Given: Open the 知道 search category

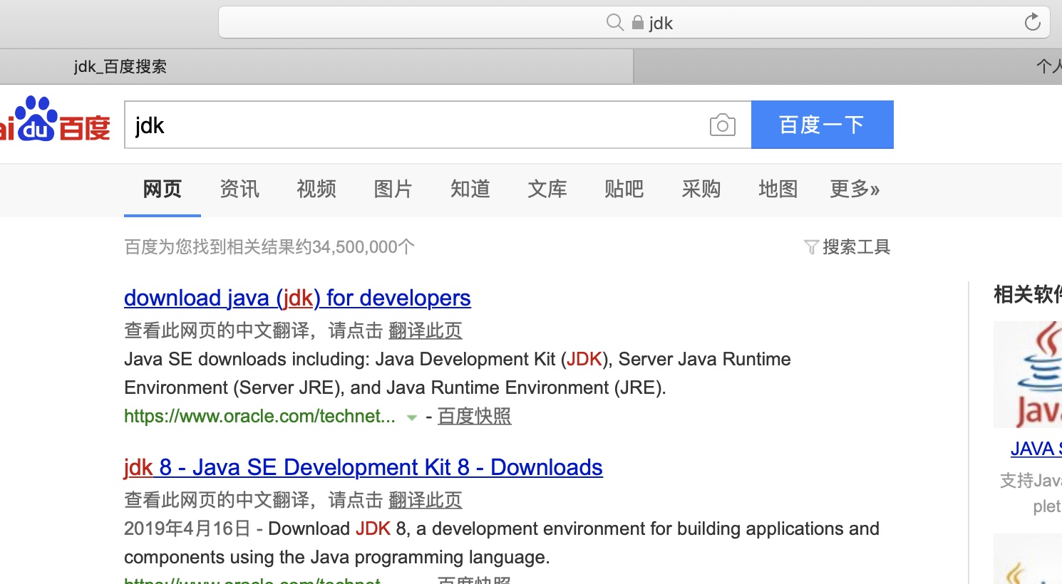Looking at the screenshot, I should tap(470, 189).
